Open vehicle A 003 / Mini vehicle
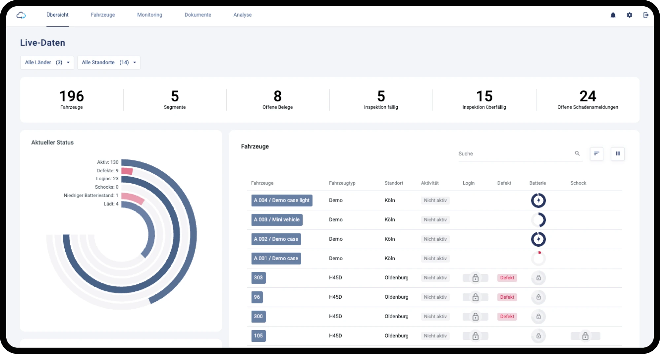 tap(277, 220)
